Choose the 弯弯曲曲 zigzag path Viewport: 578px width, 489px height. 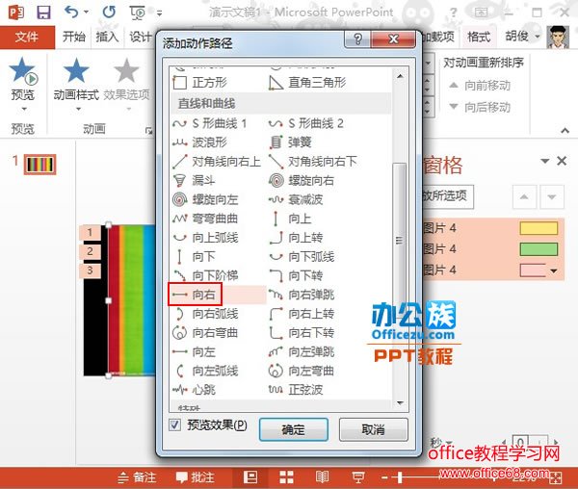pos(206,219)
